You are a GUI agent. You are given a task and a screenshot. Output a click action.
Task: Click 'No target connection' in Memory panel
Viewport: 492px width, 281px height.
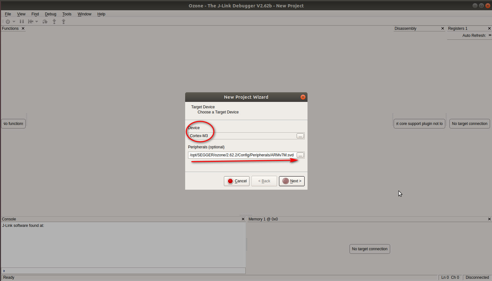tap(370, 249)
